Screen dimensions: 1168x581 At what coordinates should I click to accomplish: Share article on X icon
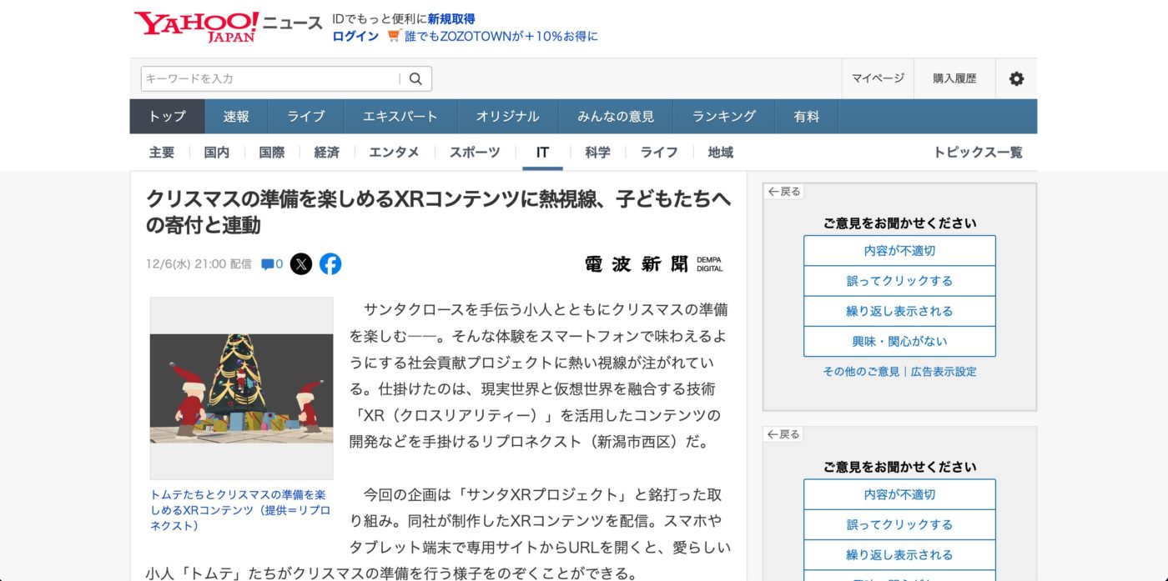click(301, 264)
